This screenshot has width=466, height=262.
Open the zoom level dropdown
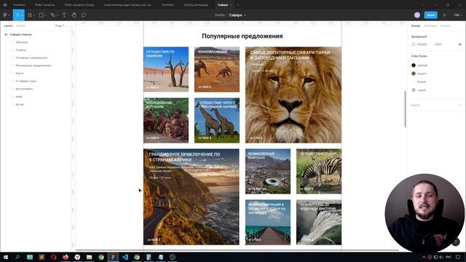[x=458, y=15]
